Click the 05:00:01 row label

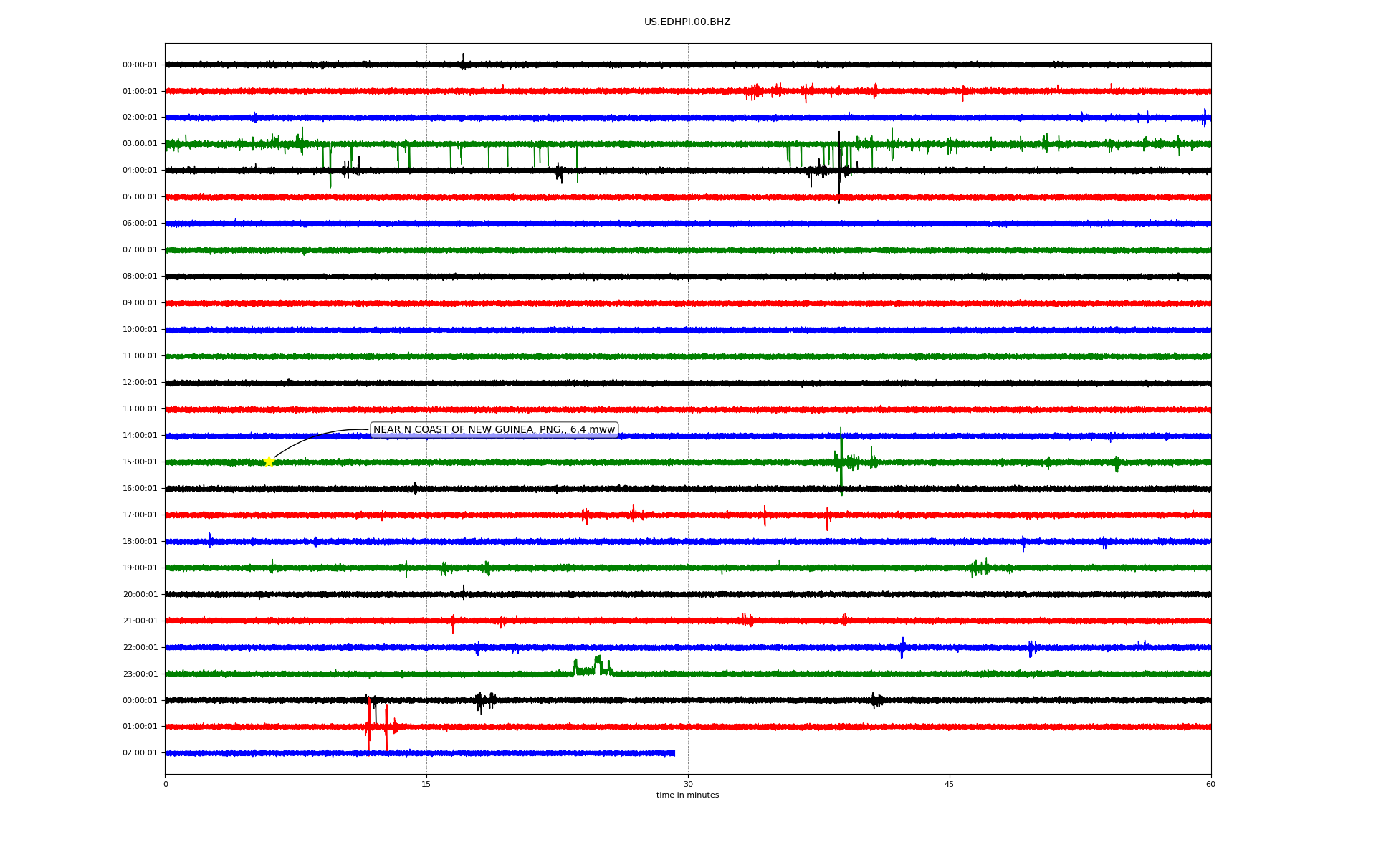click(140, 197)
